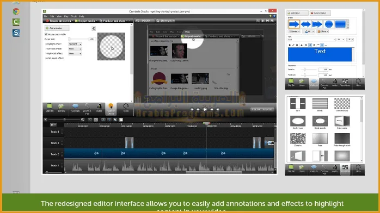Viewport: 380px width, 213px height.
Task: Open Left-click effect dropdown
Action: [75, 49]
